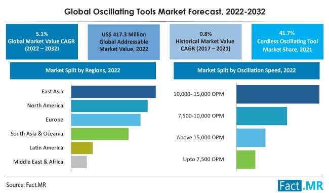
Task: Click the 7,500-10,000 OPM bar
Action: [262, 116]
